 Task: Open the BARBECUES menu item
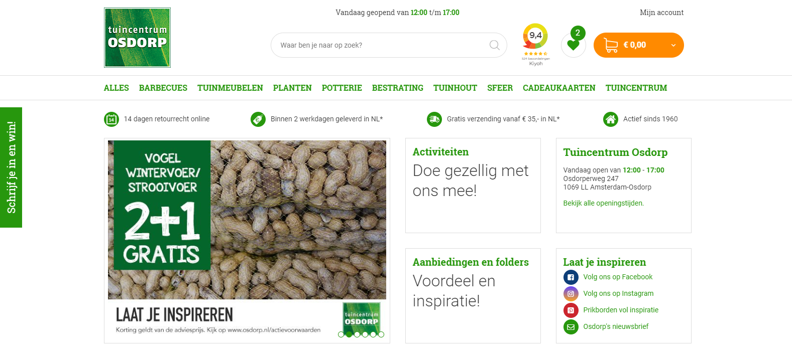click(163, 88)
